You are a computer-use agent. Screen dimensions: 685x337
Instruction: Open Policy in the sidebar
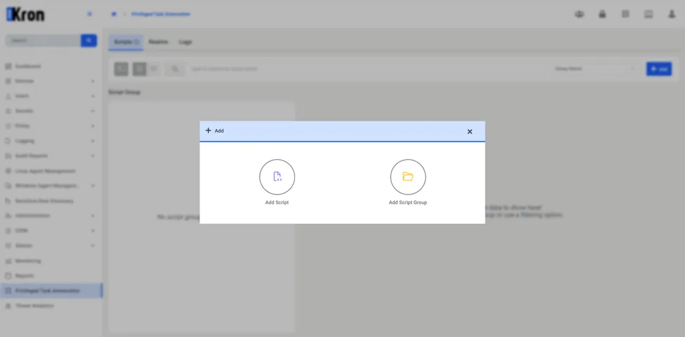[22, 126]
